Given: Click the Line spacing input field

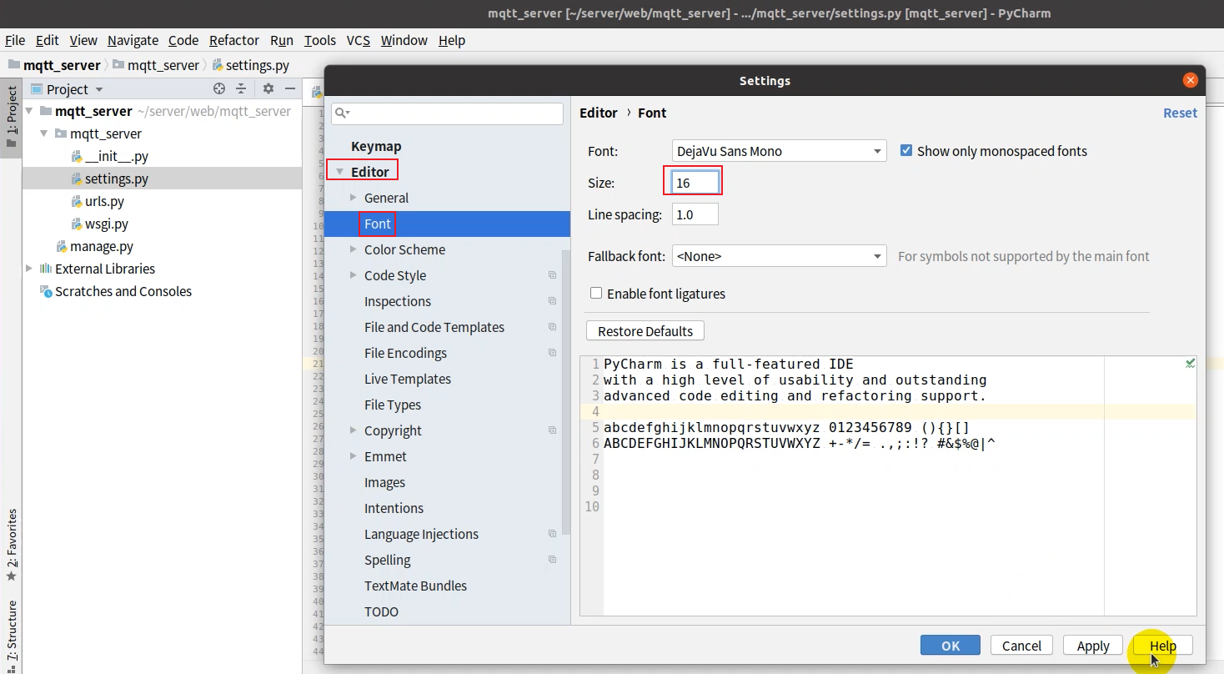Looking at the screenshot, I should point(695,214).
